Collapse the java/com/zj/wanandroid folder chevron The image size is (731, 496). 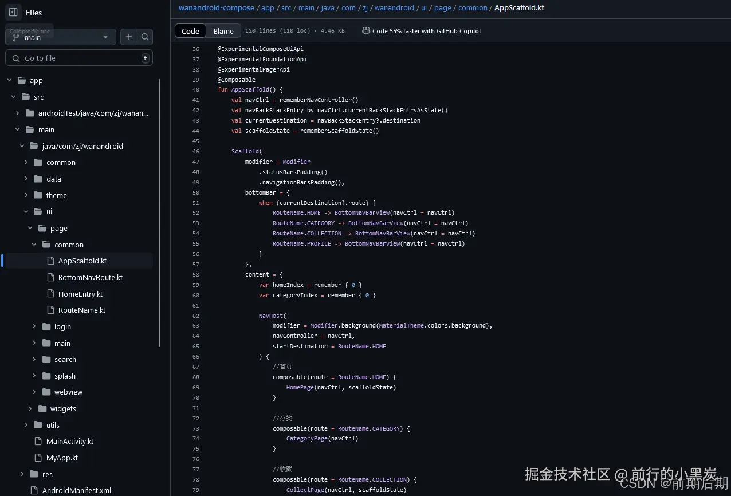[22, 146]
